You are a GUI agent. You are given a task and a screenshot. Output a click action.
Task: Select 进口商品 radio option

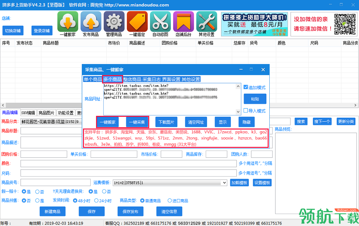(x=170, y=200)
